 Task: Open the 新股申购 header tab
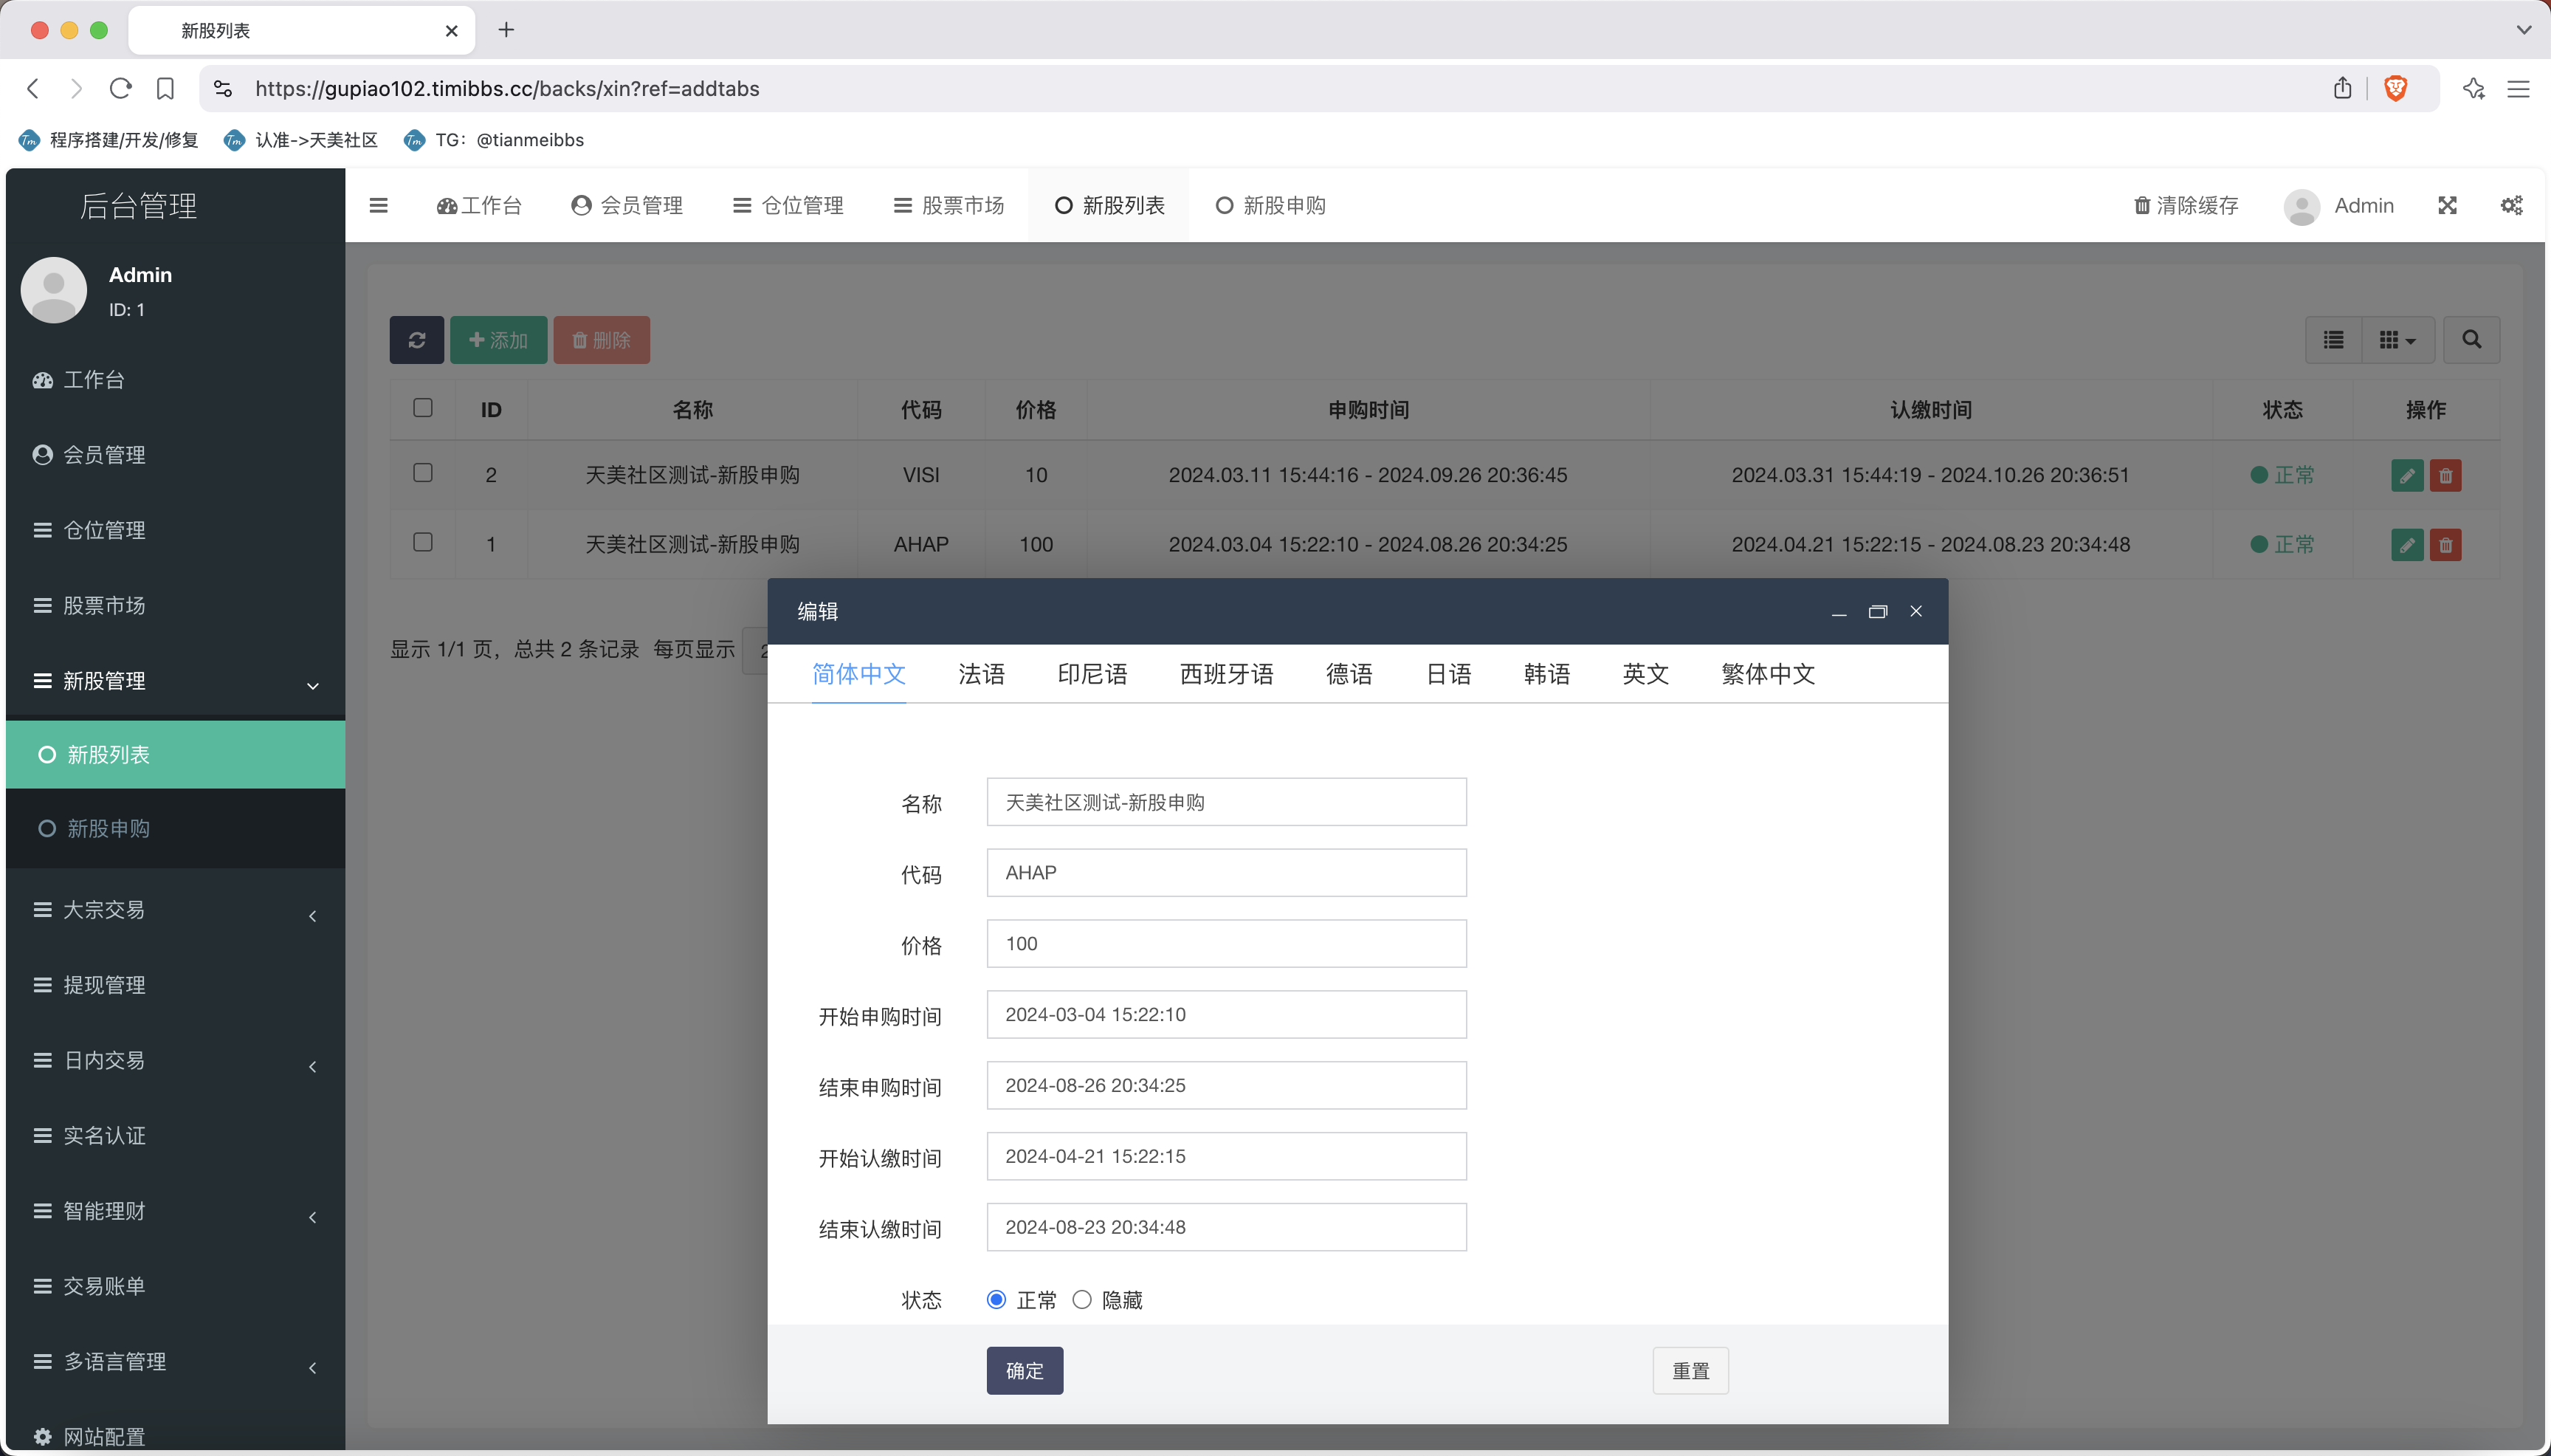pos(1270,206)
